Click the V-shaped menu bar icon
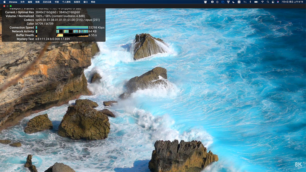This screenshot has height=172, width=306. click(x=228, y=2)
